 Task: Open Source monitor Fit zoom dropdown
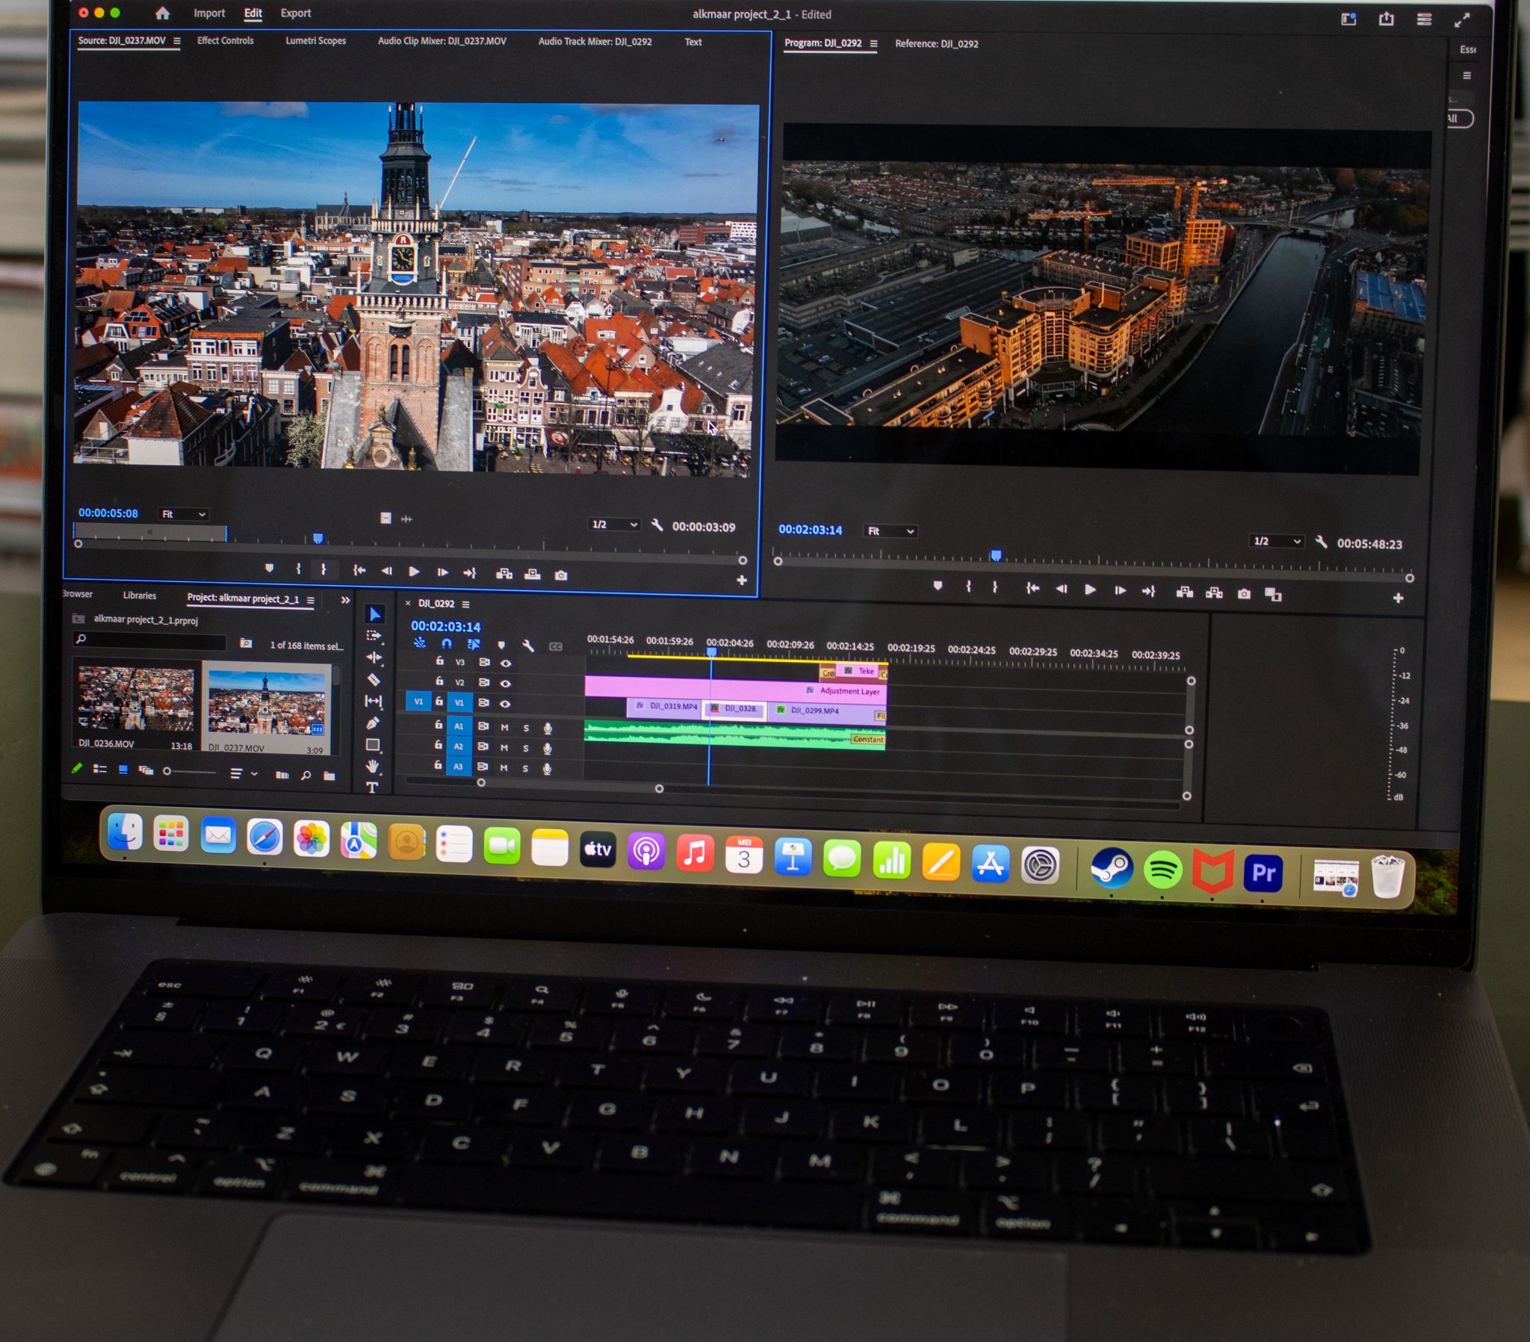click(x=182, y=515)
